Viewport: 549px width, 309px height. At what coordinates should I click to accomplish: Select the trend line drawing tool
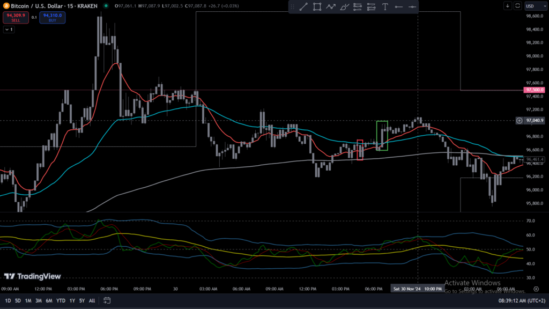click(303, 7)
